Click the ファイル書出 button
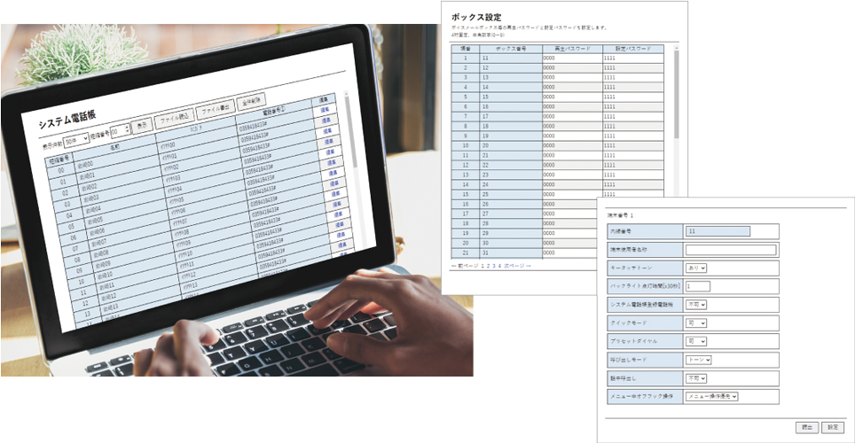This screenshot has width=855, height=443. coord(215,109)
